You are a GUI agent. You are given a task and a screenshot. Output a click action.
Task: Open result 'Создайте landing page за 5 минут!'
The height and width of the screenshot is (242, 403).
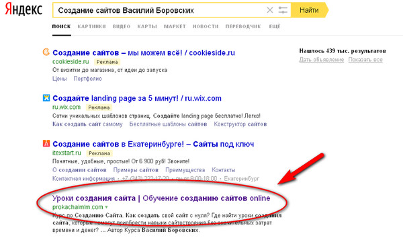[x=137, y=98]
